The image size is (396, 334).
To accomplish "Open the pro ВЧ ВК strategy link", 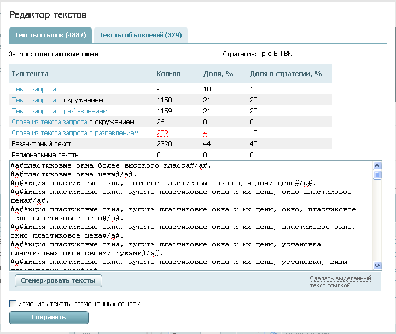I will click(x=276, y=54).
